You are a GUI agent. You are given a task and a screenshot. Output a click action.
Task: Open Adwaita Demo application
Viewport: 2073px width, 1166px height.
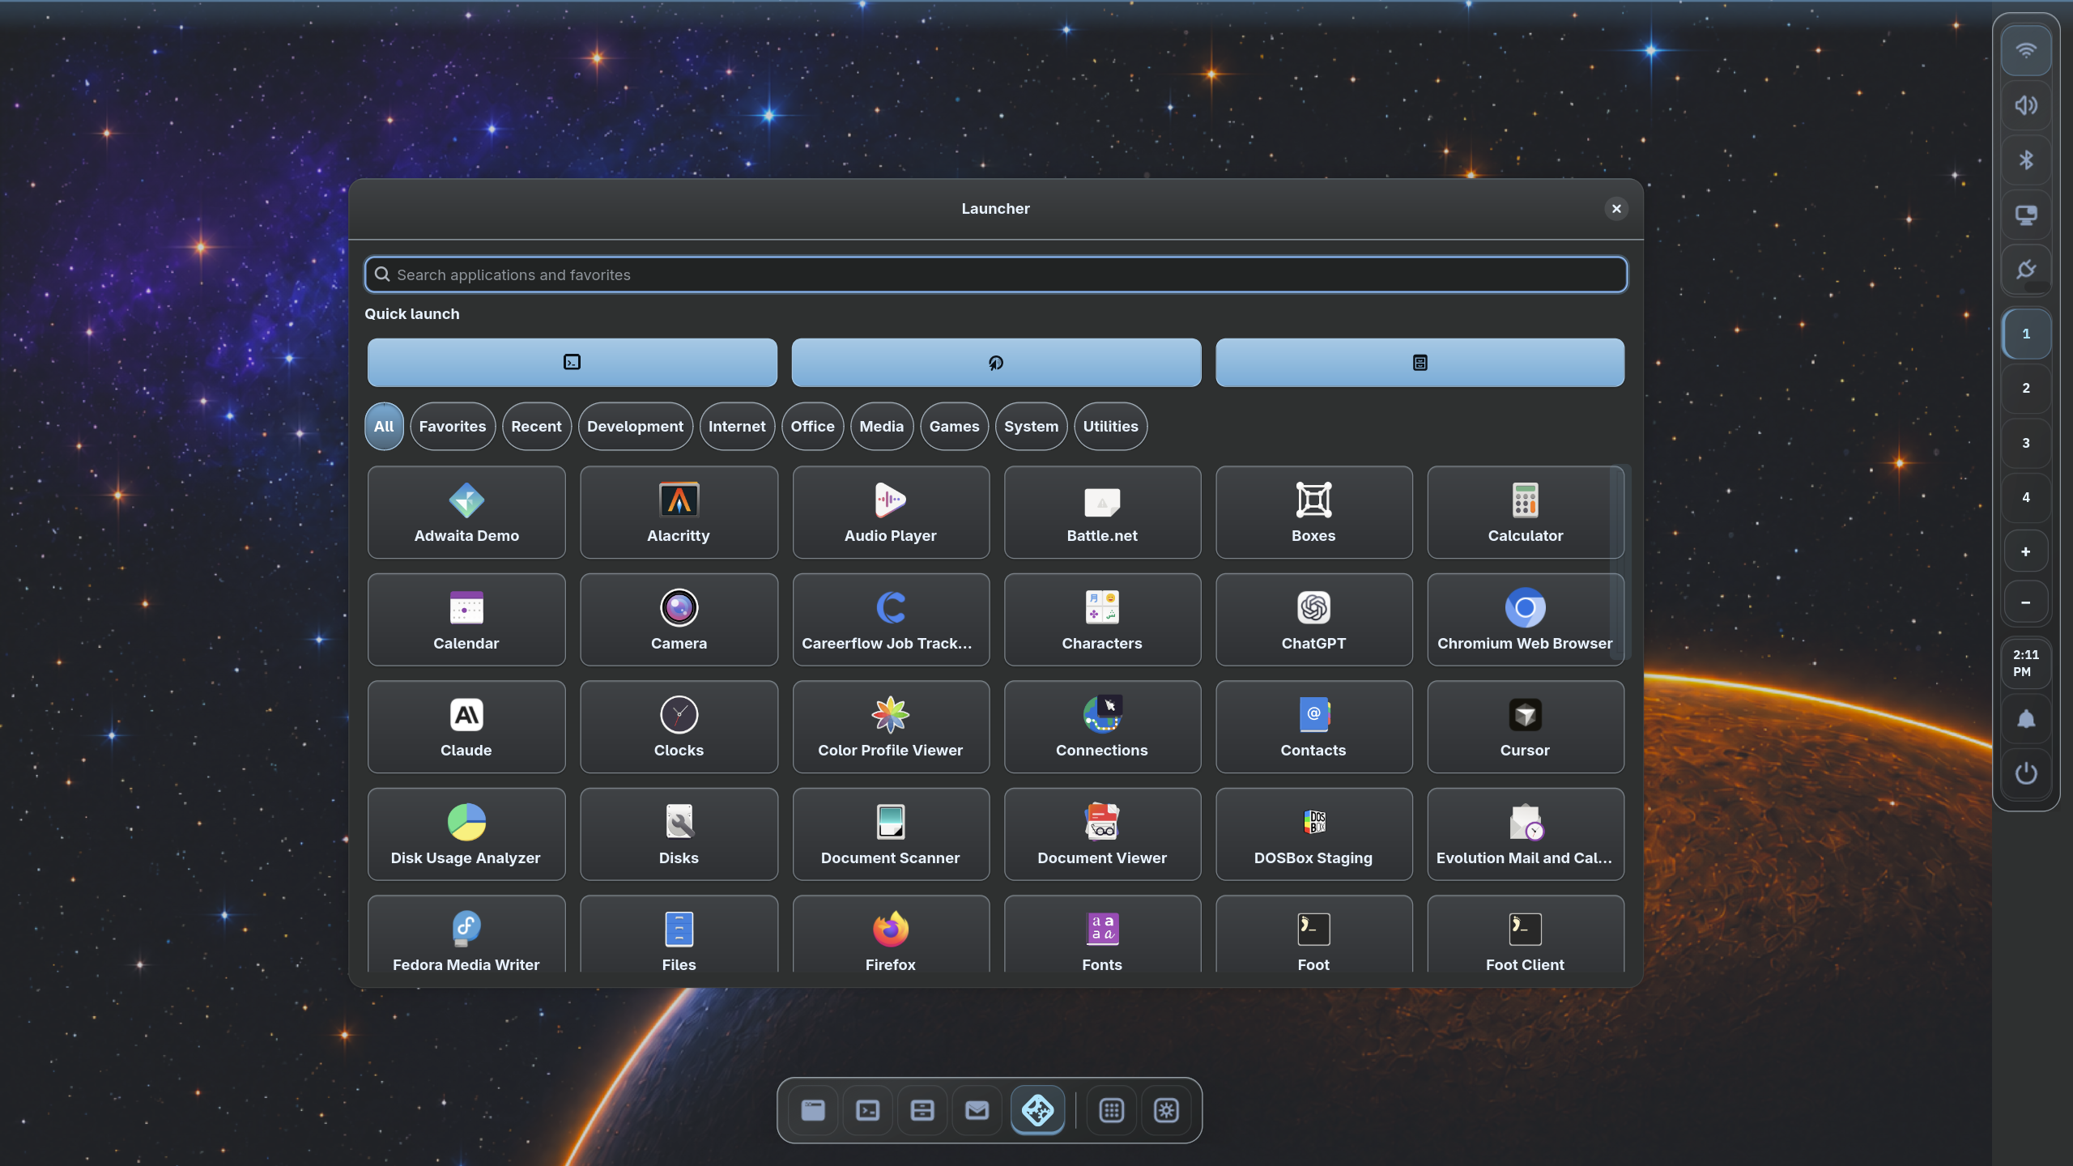(466, 512)
